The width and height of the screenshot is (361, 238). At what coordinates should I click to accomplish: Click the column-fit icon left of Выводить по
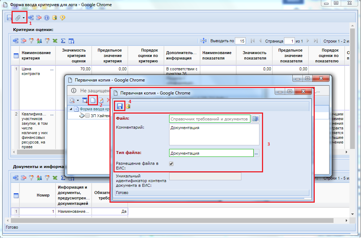tap(203, 41)
